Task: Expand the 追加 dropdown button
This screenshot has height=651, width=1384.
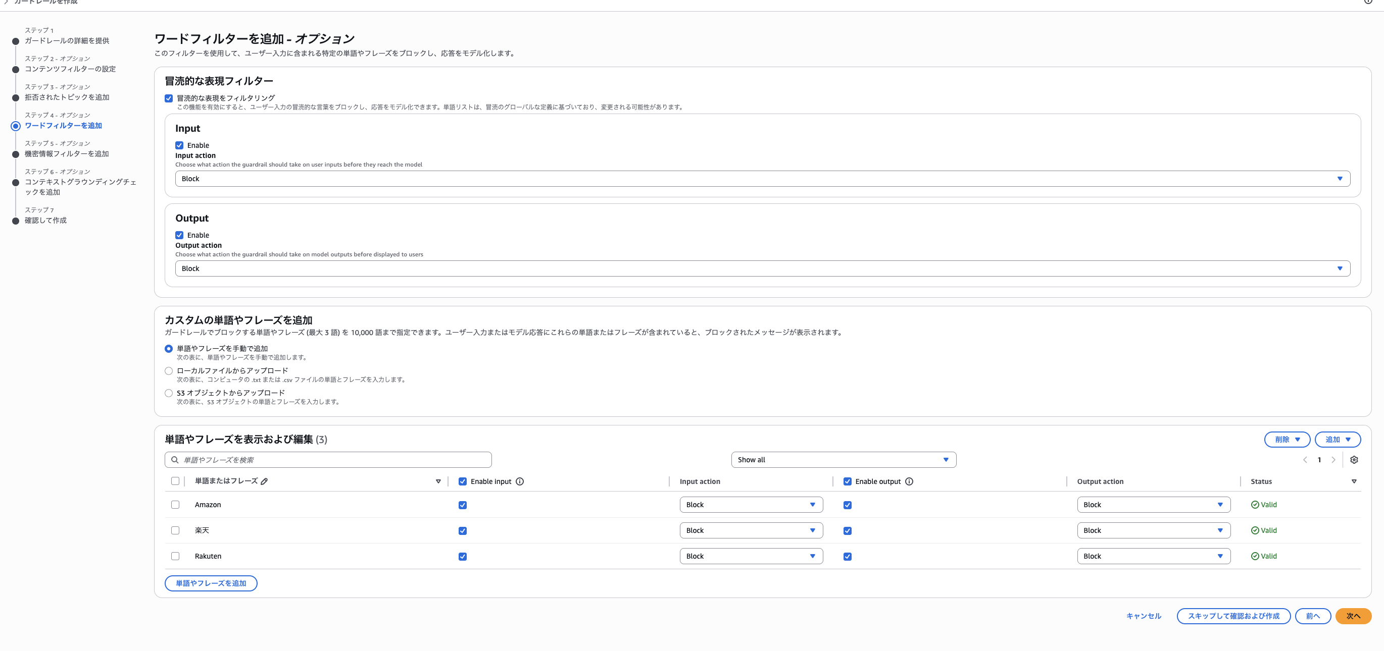Action: (1337, 439)
